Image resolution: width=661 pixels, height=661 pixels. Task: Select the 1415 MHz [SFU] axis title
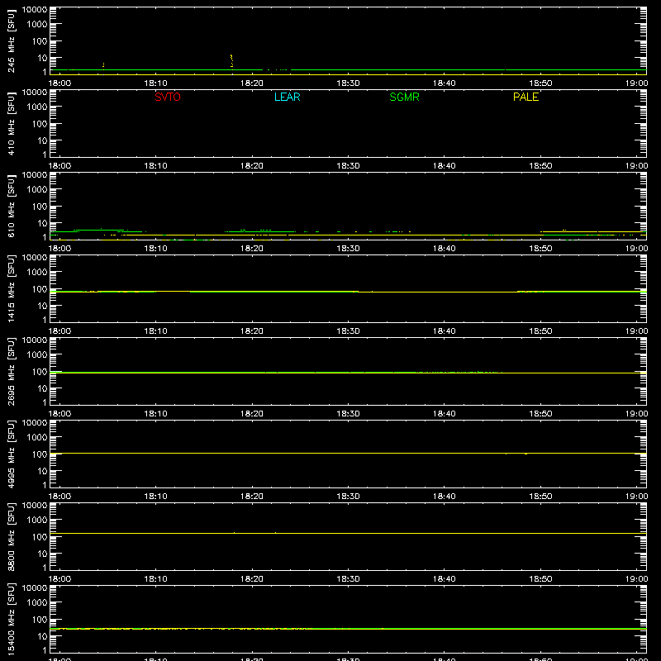(x=12, y=288)
